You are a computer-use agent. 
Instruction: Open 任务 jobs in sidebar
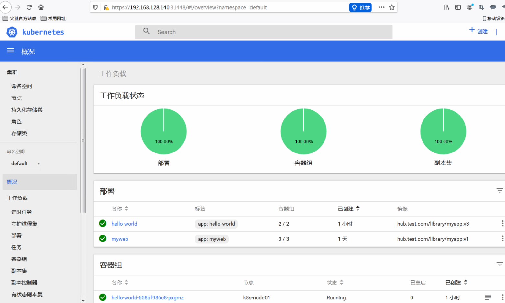pos(16,247)
